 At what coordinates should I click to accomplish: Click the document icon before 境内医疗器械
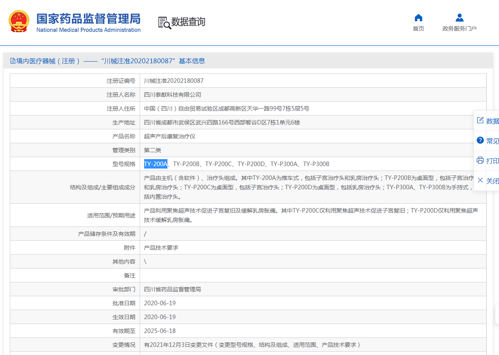13,61
